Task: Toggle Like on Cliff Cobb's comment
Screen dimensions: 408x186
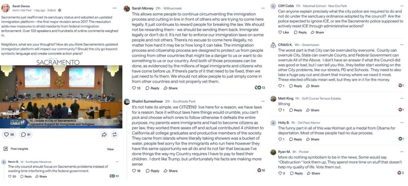Action: pyautogui.click(x=283, y=32)
